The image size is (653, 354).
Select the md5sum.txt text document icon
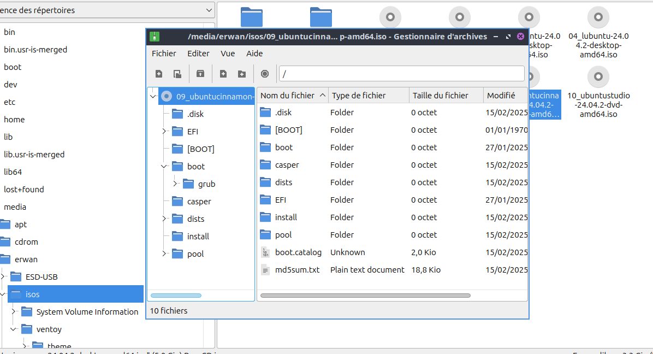point(265,270)
